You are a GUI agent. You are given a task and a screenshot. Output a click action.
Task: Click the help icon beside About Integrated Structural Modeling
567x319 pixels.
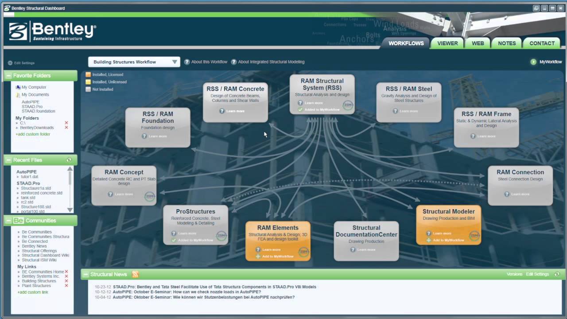tap(234, 62)
